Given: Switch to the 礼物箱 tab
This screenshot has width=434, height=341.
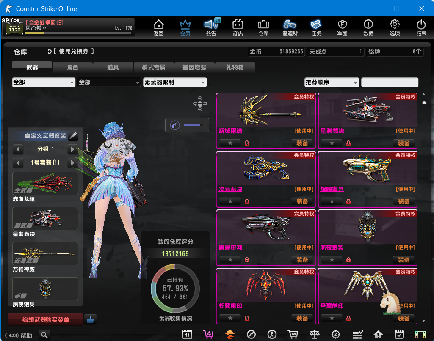Looking at the screenshot, I should tap(235, 67).
